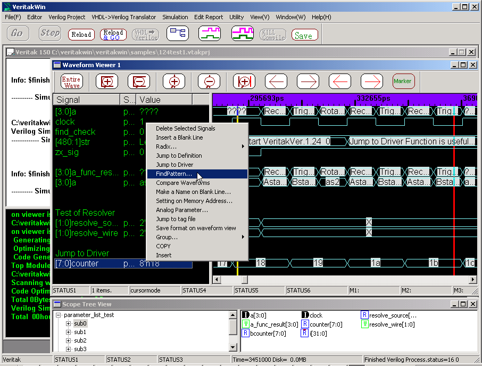This screenshot has height=366, width=482.
Task: Click Entire Wave button in Waveform Viewer
Action: pyautogui.click(x=72, y=82)
